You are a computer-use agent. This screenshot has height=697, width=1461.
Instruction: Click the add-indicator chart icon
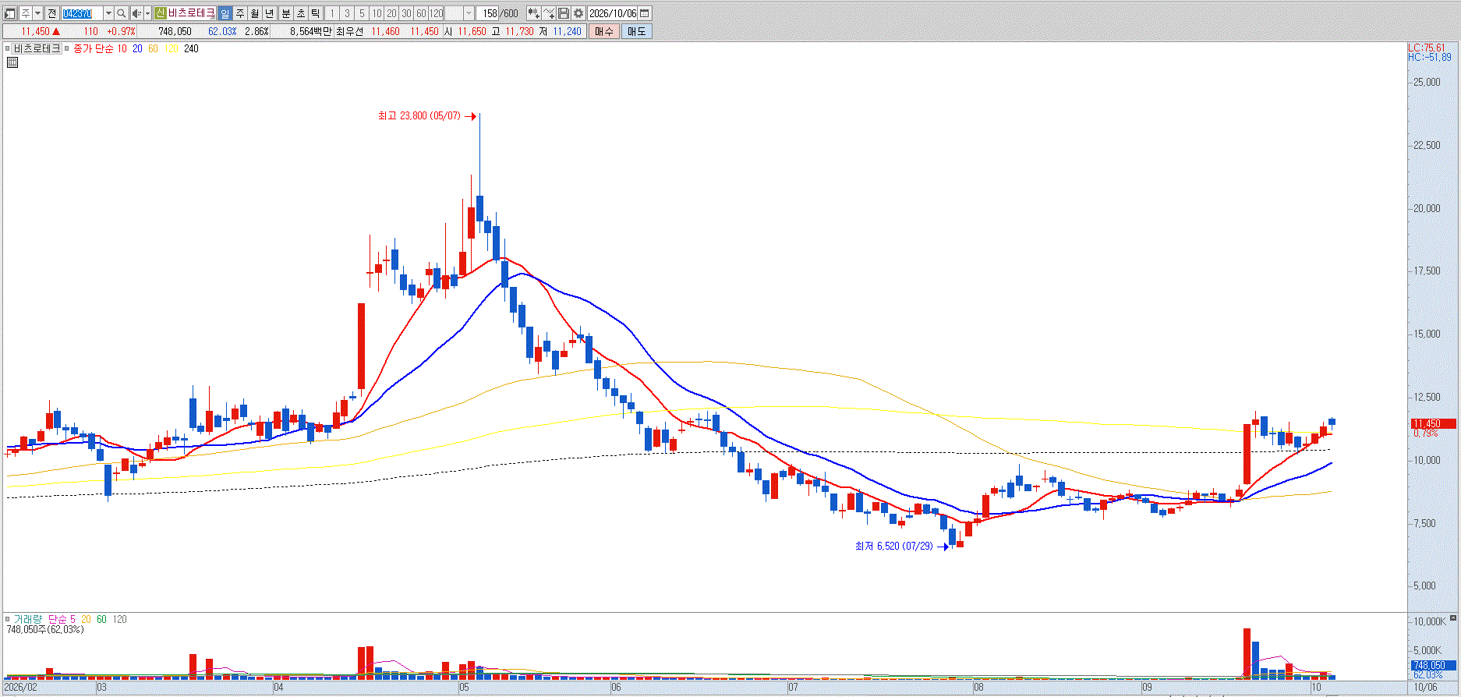point(534,13)
